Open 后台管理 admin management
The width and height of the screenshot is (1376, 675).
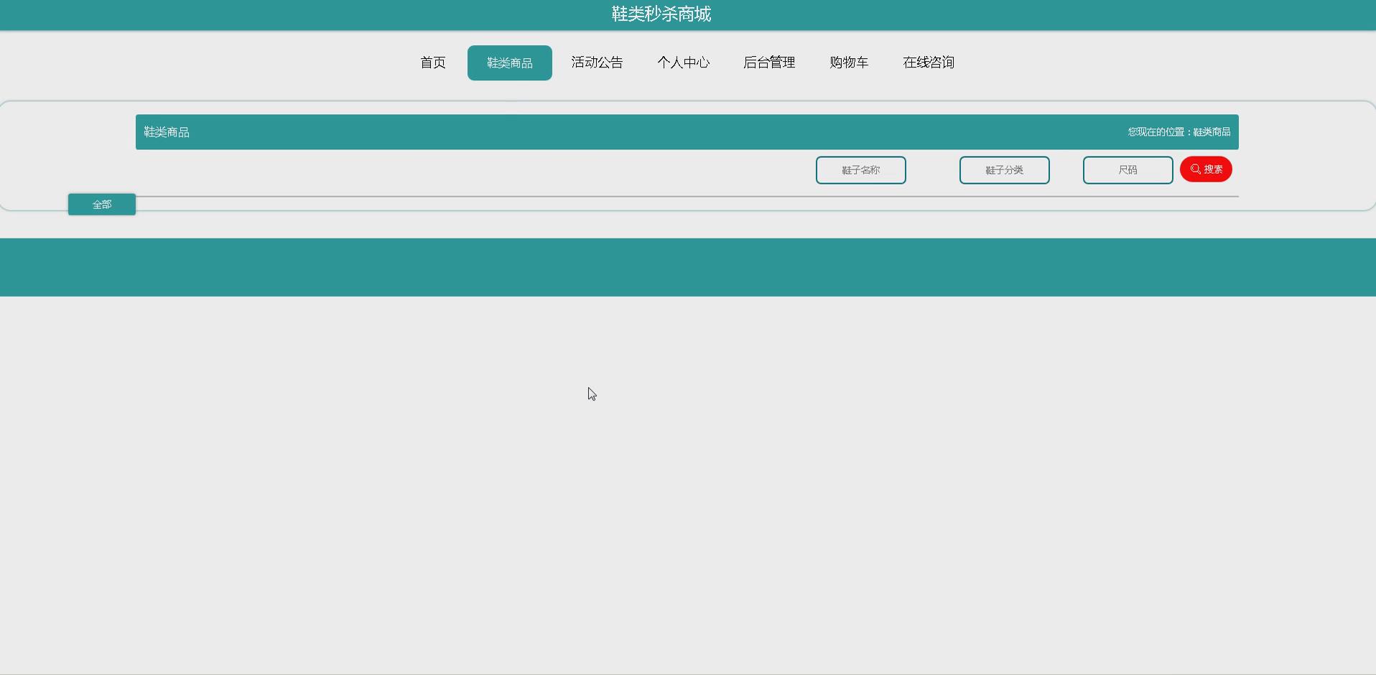(769, 62)
